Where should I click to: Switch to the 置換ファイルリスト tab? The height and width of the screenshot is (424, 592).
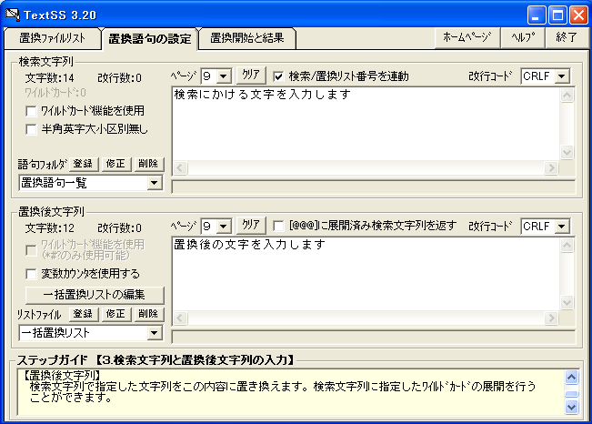click(52, 38)
